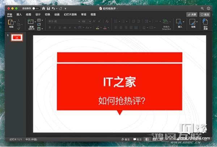Screen dimensions: 217x147
Task: Click the line spacing icon
Action: click(x=146, y=21)
